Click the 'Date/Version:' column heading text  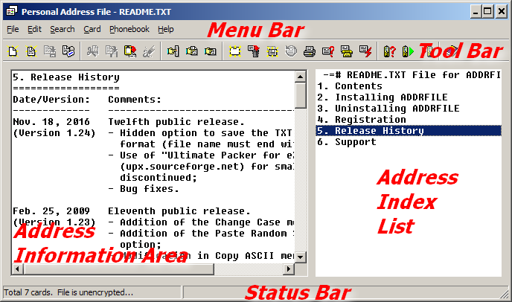[x=51, y=100]
